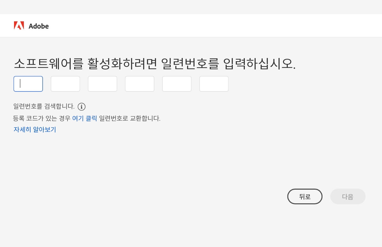Follow the 자세히 알아보기 link
This screenshot has height=247, width=382.
35,129
